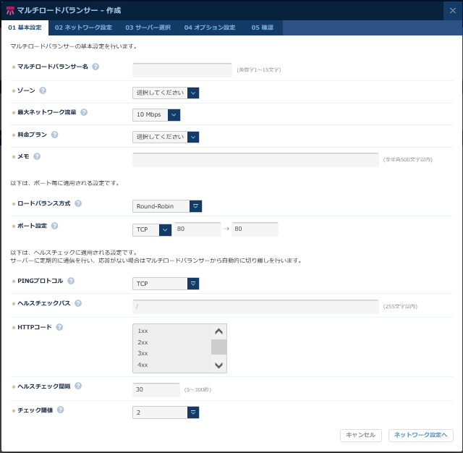Click the HTTPコード list scrollbar thumb
The height and width of the screenshot is (453, 463).
(218, 347)
